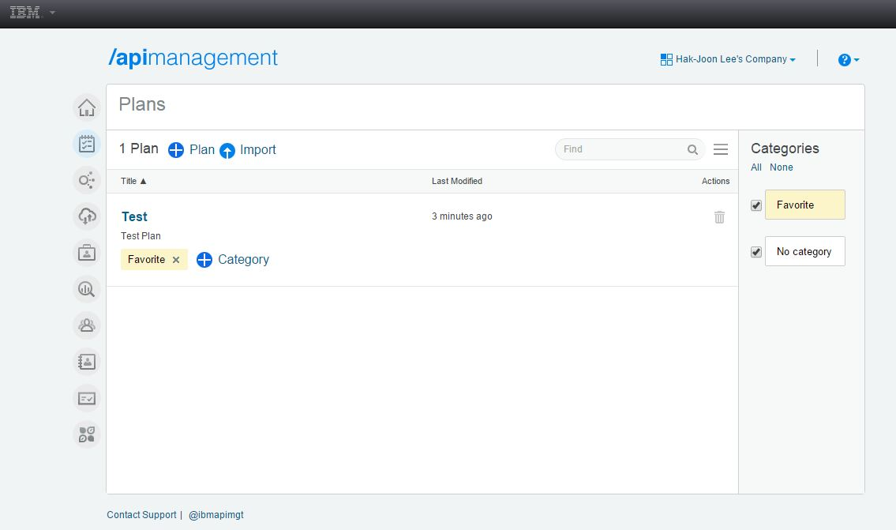Click the IBM logo in top bar
This screenshot has width=896, height=530.
pos(25,12)
